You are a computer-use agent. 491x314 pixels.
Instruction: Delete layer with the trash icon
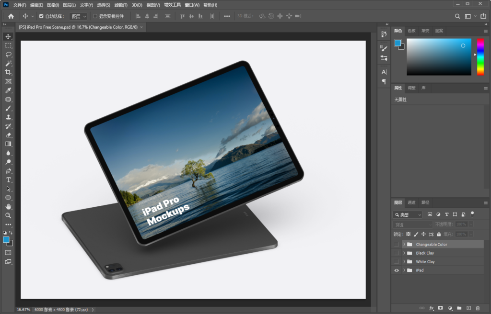[478, 308]
